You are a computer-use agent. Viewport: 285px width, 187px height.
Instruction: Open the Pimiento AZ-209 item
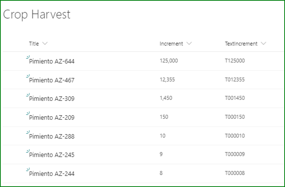pyautogui.click(x=52, y=117)
